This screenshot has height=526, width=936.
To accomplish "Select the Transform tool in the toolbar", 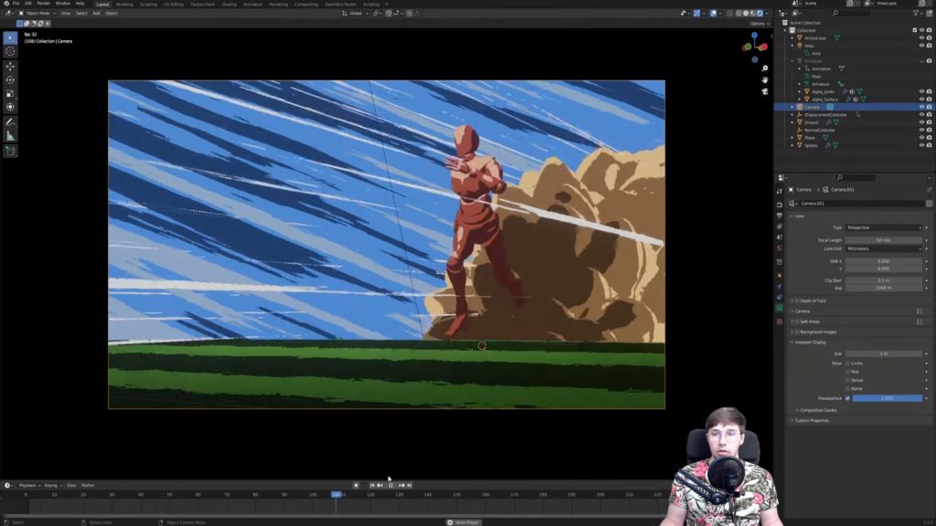I will click(10, 107).
